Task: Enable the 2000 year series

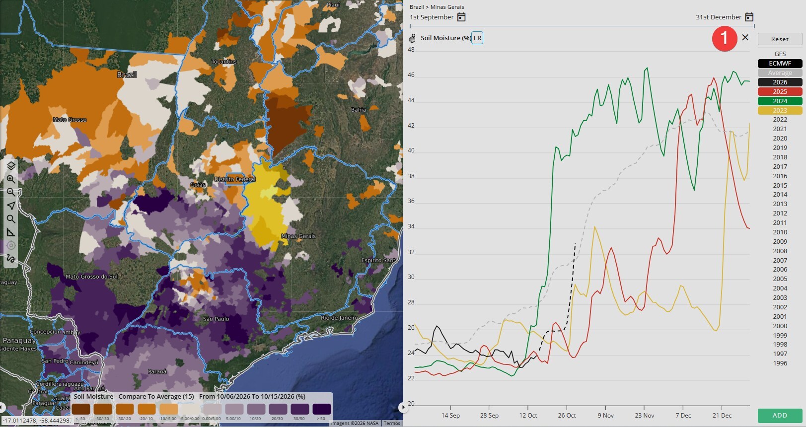Action: tap(780, 326)
